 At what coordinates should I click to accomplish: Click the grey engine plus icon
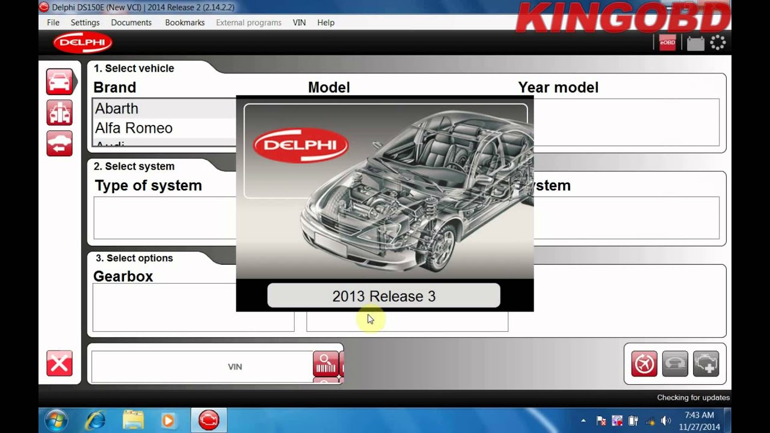tap(706, 364)
